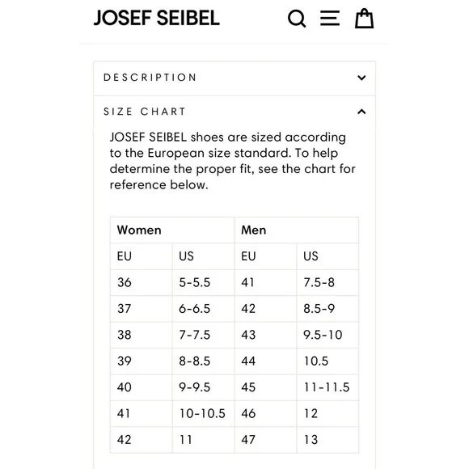The height and width of the screenshot is (469, 469).
Task: Open the shopping bag cart
Action: point(364,19)
